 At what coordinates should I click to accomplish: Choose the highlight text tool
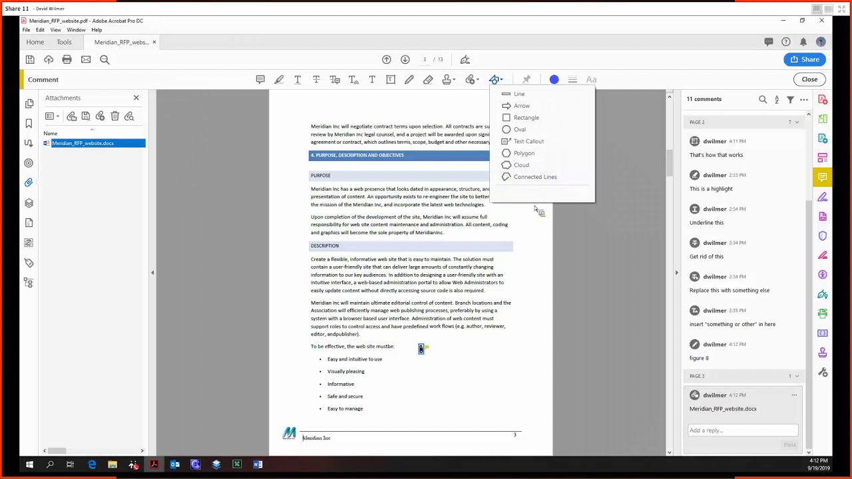[279, 79]
